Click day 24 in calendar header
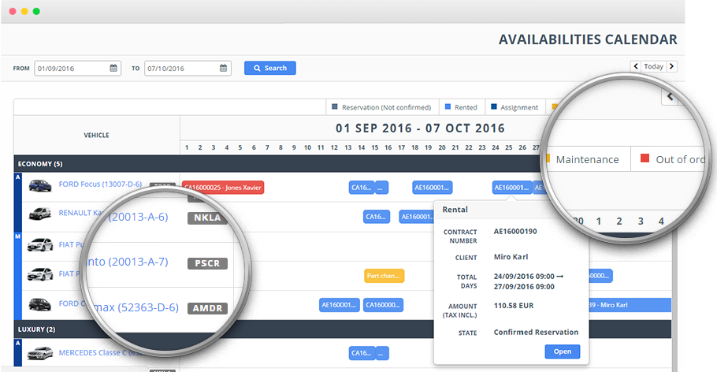717x372 pixels. 496,148
